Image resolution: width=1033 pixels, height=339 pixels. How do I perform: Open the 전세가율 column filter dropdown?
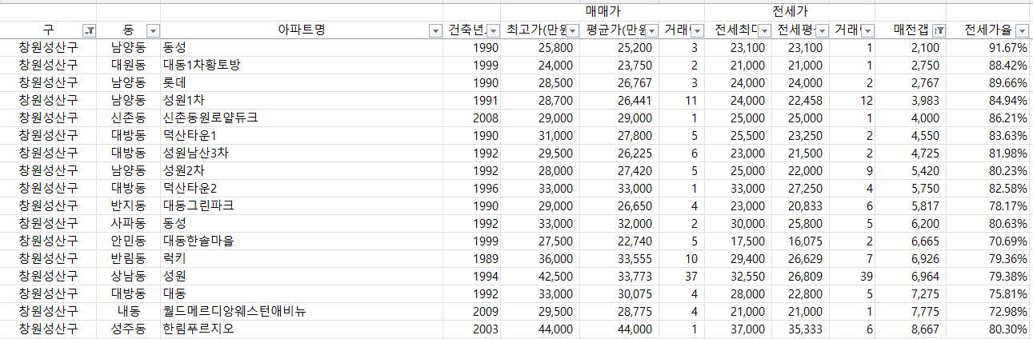tap(1023, 30)
